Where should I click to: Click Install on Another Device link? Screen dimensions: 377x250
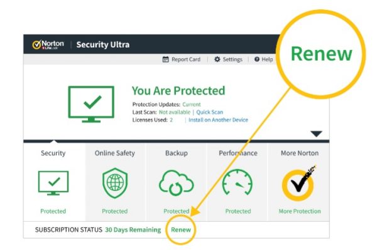pos(218,120)
